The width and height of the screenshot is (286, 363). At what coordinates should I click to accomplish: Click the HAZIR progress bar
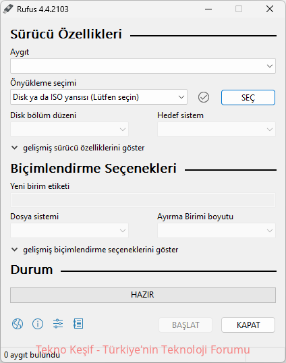coord(143,295)
